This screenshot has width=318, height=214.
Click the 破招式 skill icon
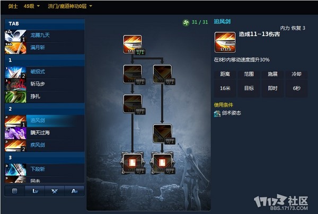tap(15, 73)
